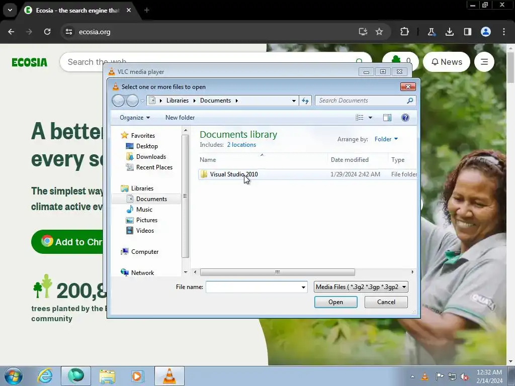Select Desktop under Favorites
Image resolution: width=515 pixels, height=386 pixels.
coord(147,146)
